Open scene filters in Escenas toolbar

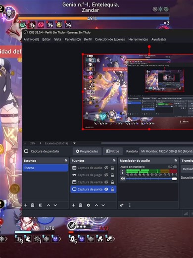click(x=41, y=205)
